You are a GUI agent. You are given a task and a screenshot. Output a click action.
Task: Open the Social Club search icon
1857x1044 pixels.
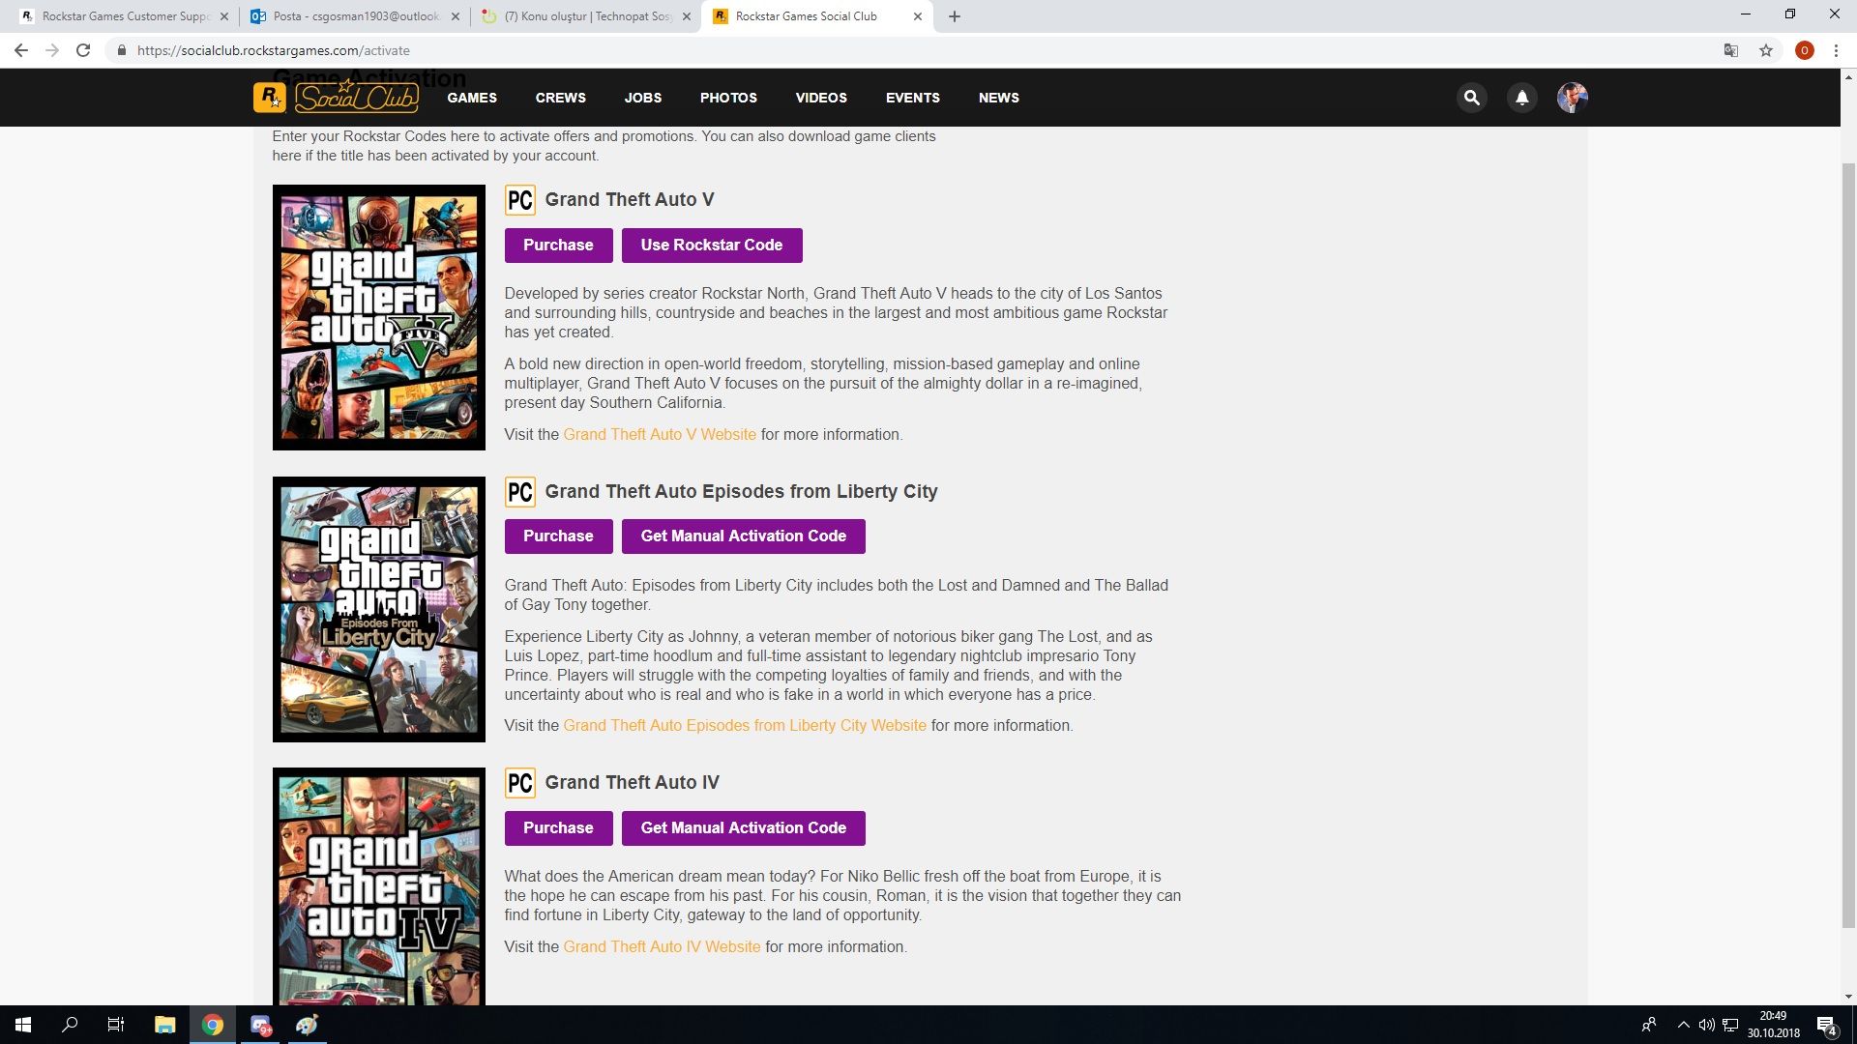click(1471, 98)
